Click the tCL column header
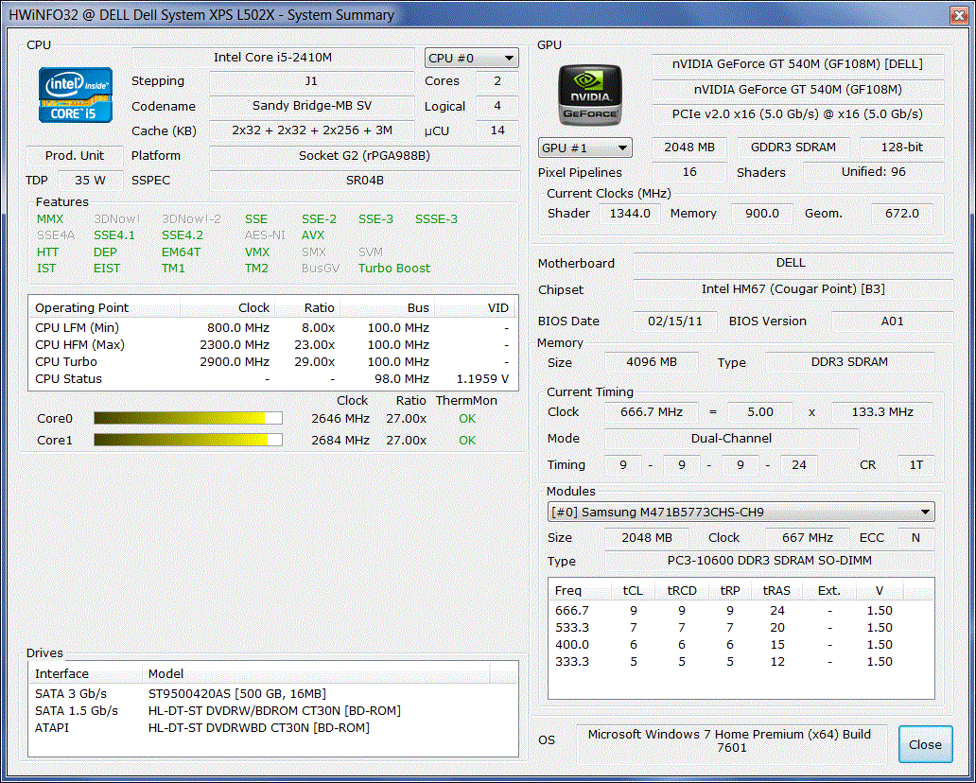Viewport: 976px width, 783px height. point(633,591)
